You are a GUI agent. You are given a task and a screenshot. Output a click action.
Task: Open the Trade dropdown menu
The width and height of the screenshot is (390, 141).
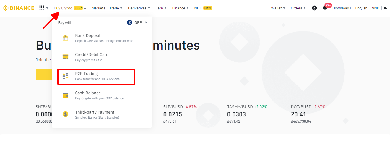tap(116, 8)
